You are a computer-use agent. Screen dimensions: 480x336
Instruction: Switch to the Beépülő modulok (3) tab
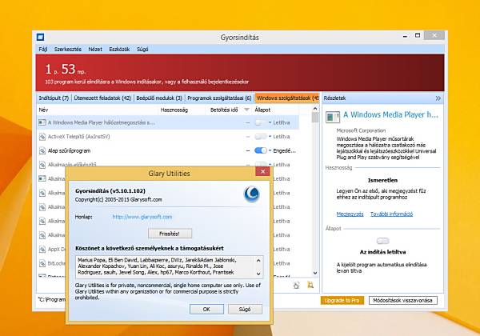[159, 98]
